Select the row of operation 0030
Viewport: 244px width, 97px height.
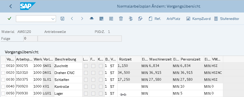(x=3, y=80)
